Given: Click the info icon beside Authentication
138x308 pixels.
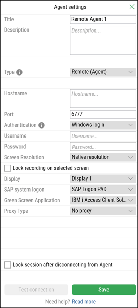Looking at the screenshot, I should 41,125.
